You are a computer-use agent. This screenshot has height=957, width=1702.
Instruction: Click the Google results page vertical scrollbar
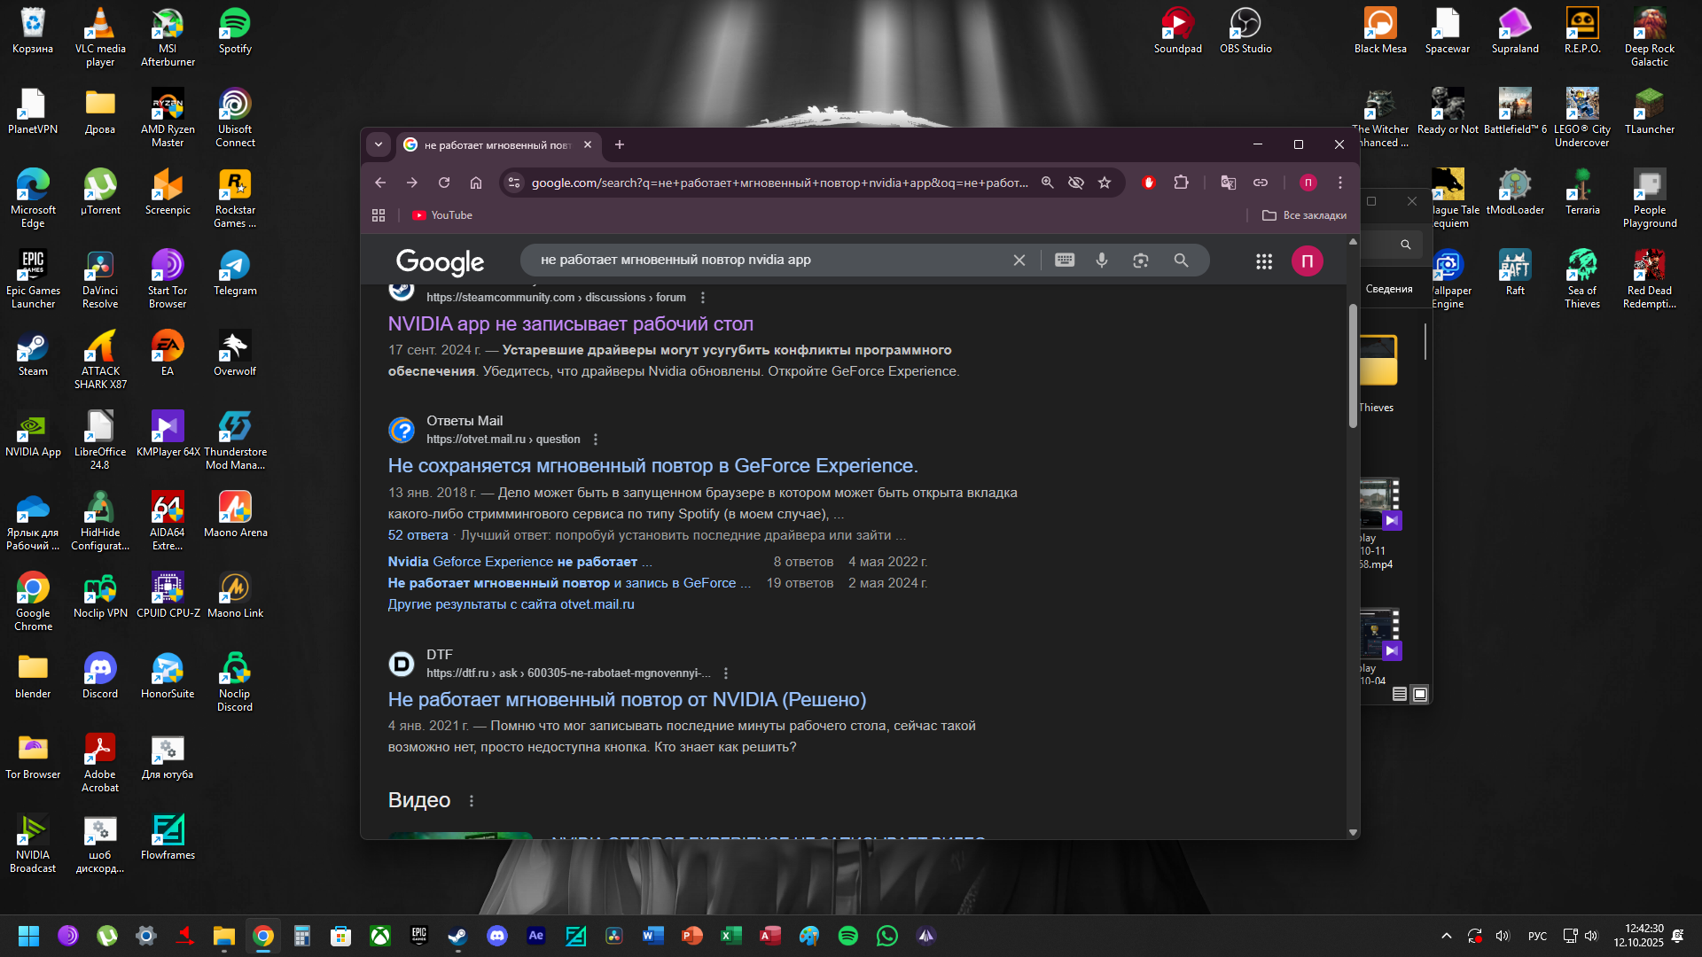(x=1353, y=366)
